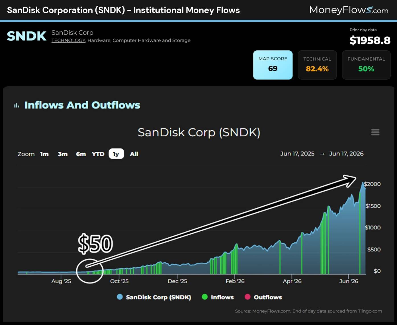The width and height of the screenshot is (397, 325).
Task: Click the SNDK ticker symbol
Action: 26,36
